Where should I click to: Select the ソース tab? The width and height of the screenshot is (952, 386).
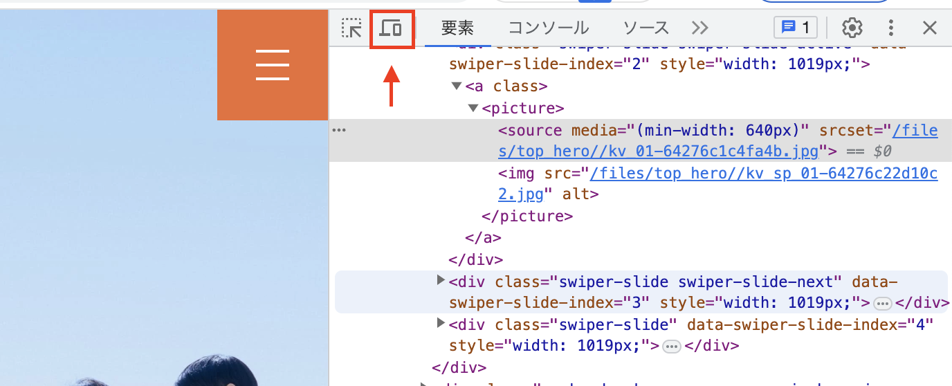(646, 28)
